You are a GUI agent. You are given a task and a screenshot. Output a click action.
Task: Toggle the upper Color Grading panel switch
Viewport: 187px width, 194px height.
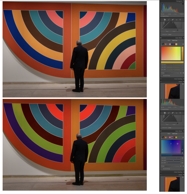click(161, 79)
